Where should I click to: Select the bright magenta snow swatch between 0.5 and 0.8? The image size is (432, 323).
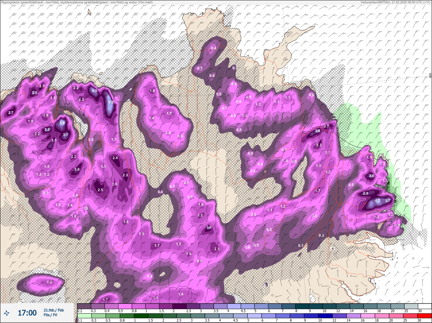pyautogui.click(x=125, y=306)
